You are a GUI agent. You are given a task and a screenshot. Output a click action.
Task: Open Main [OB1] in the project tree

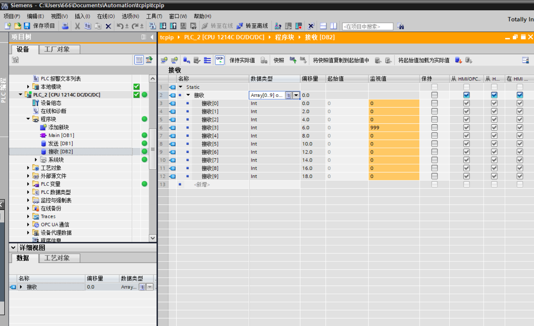tap(61, 135)
